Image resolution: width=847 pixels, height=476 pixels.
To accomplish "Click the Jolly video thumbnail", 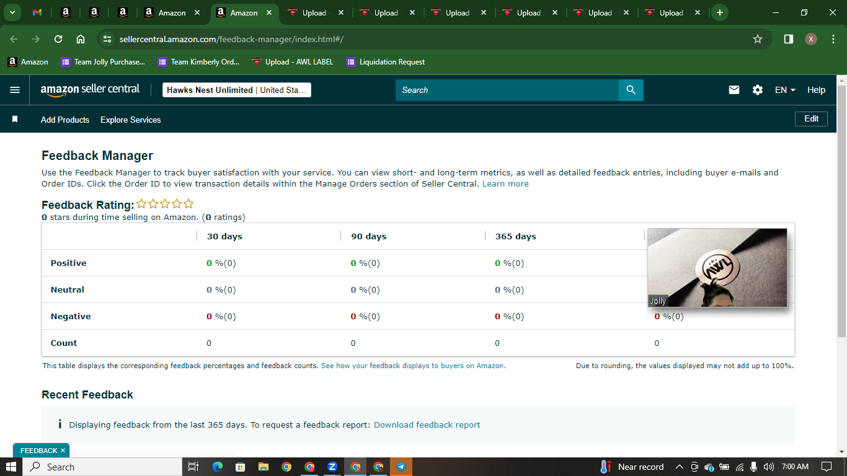I will click(717, 268).
